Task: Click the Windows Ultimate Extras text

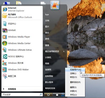Action: pos(20,50)
